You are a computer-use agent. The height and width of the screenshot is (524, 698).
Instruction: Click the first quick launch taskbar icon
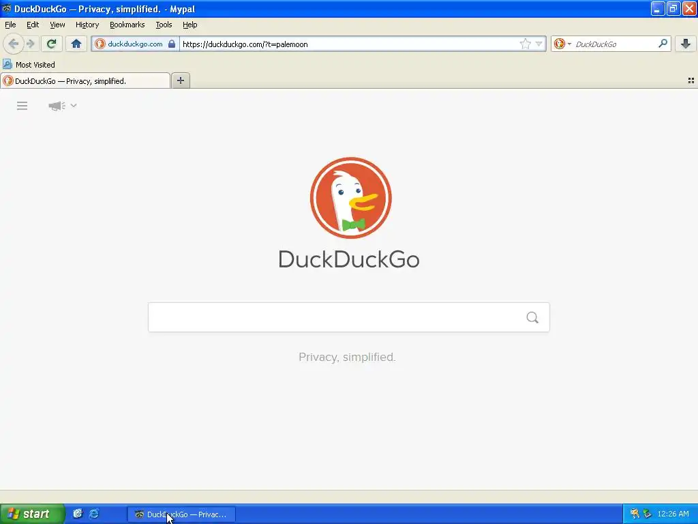(78, 514)
